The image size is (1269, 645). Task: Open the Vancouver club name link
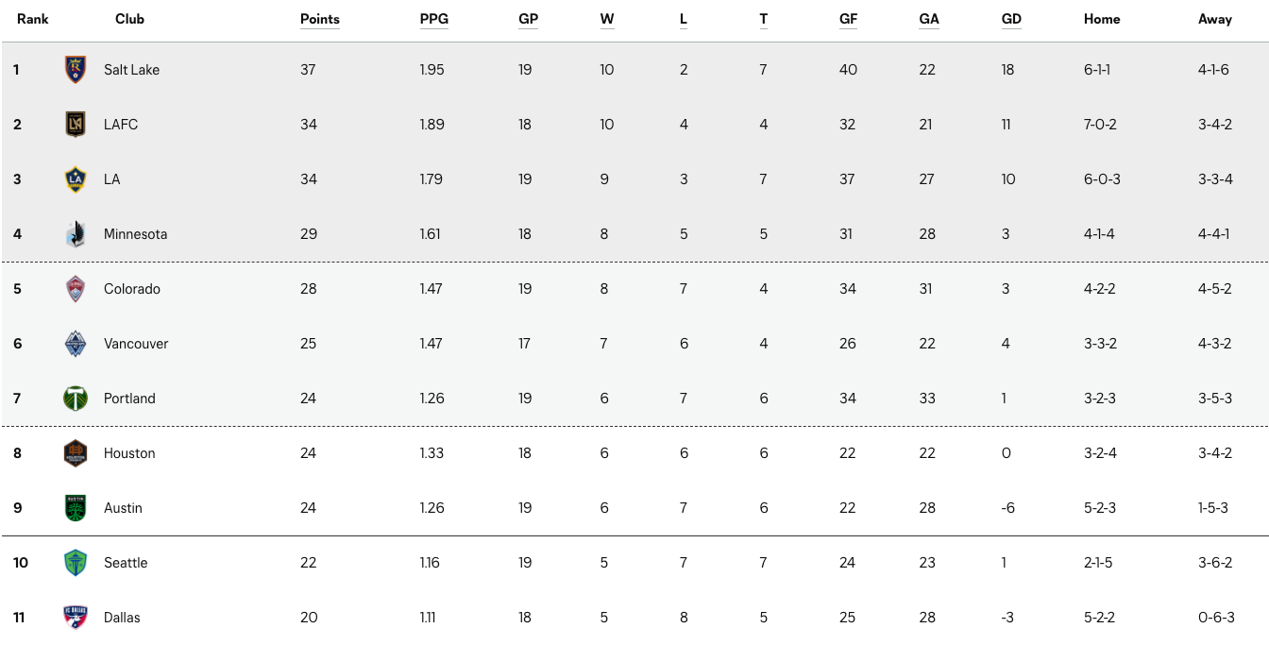[136, 344]
